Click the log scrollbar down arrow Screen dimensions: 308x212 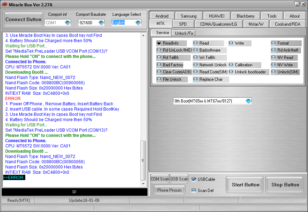pyautogui.click(x=143, y=184)
